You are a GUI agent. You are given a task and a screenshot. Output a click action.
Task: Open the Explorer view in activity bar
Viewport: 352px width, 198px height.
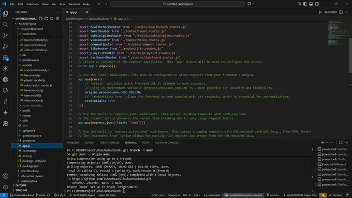(5, 13)
